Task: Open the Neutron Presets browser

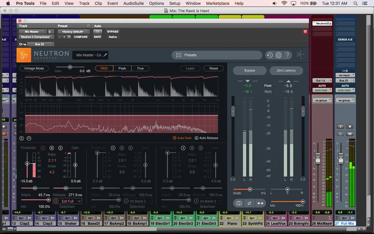Action: point(216,55)
